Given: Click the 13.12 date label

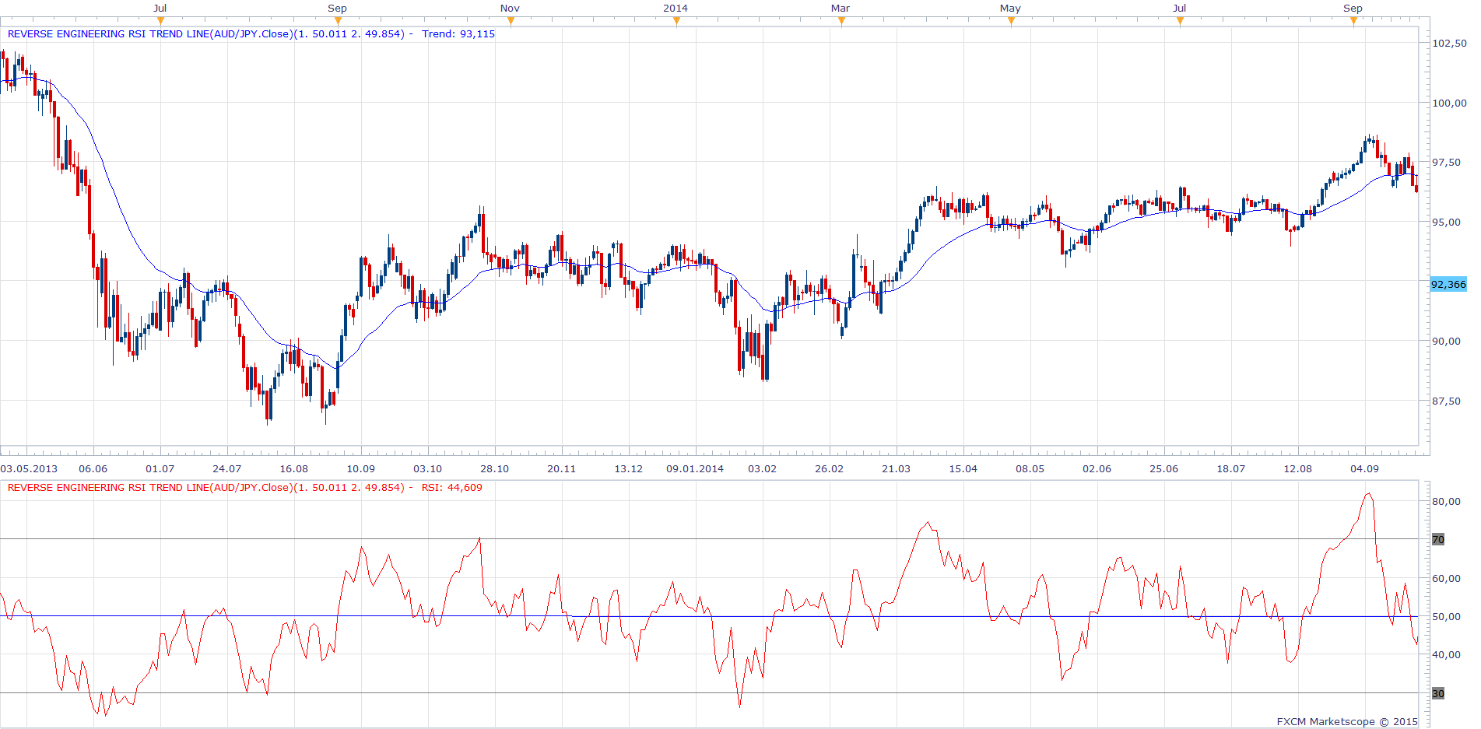Looking at the screenshot, I should click(629, 468).
